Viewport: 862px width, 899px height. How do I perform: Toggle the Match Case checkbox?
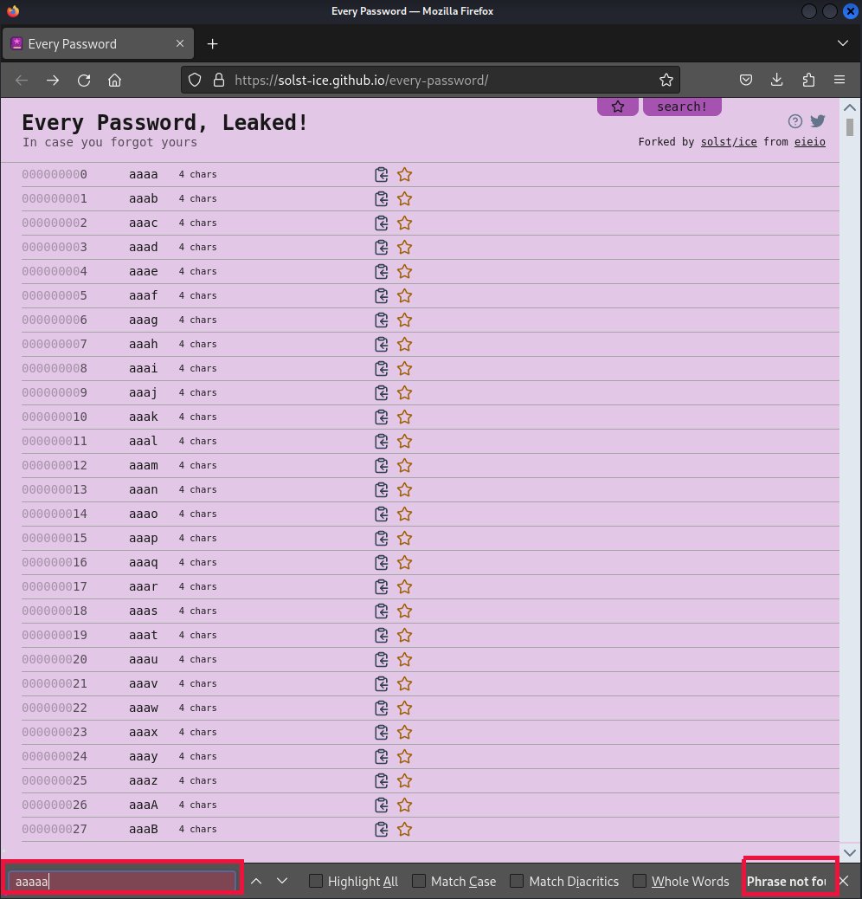(419, 881)
